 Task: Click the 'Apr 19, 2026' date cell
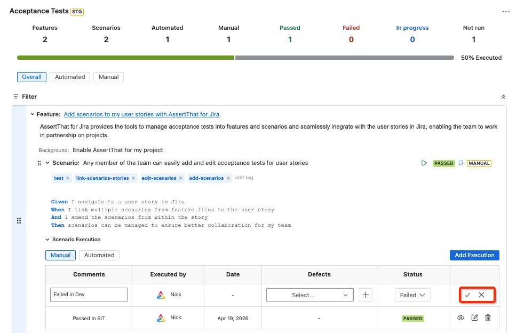point(233,318)
